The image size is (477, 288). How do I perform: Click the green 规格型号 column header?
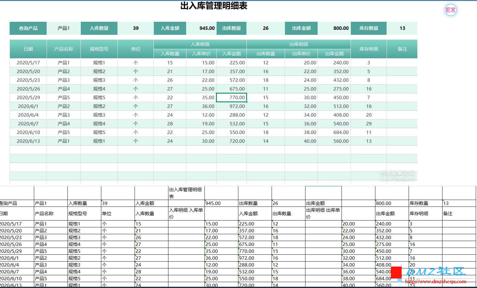99,49
